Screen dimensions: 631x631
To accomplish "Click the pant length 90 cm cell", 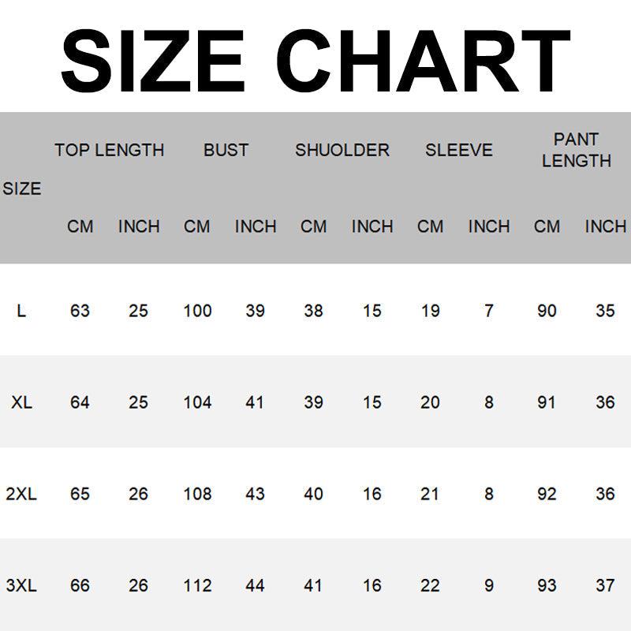I will click(547, 311).
